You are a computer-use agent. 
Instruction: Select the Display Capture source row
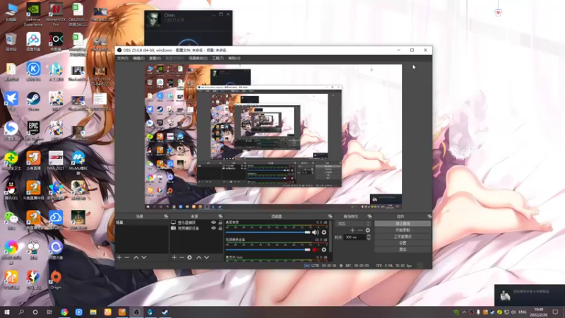[196, 223]
